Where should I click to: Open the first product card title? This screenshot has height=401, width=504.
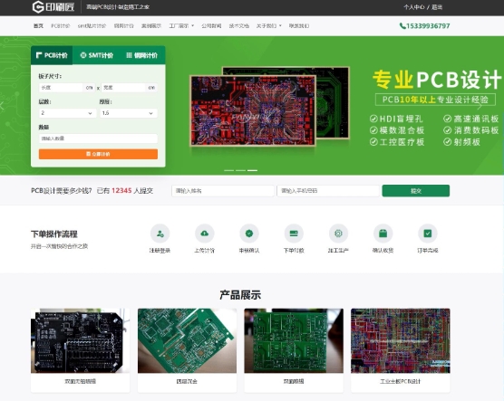pos(81,381)
